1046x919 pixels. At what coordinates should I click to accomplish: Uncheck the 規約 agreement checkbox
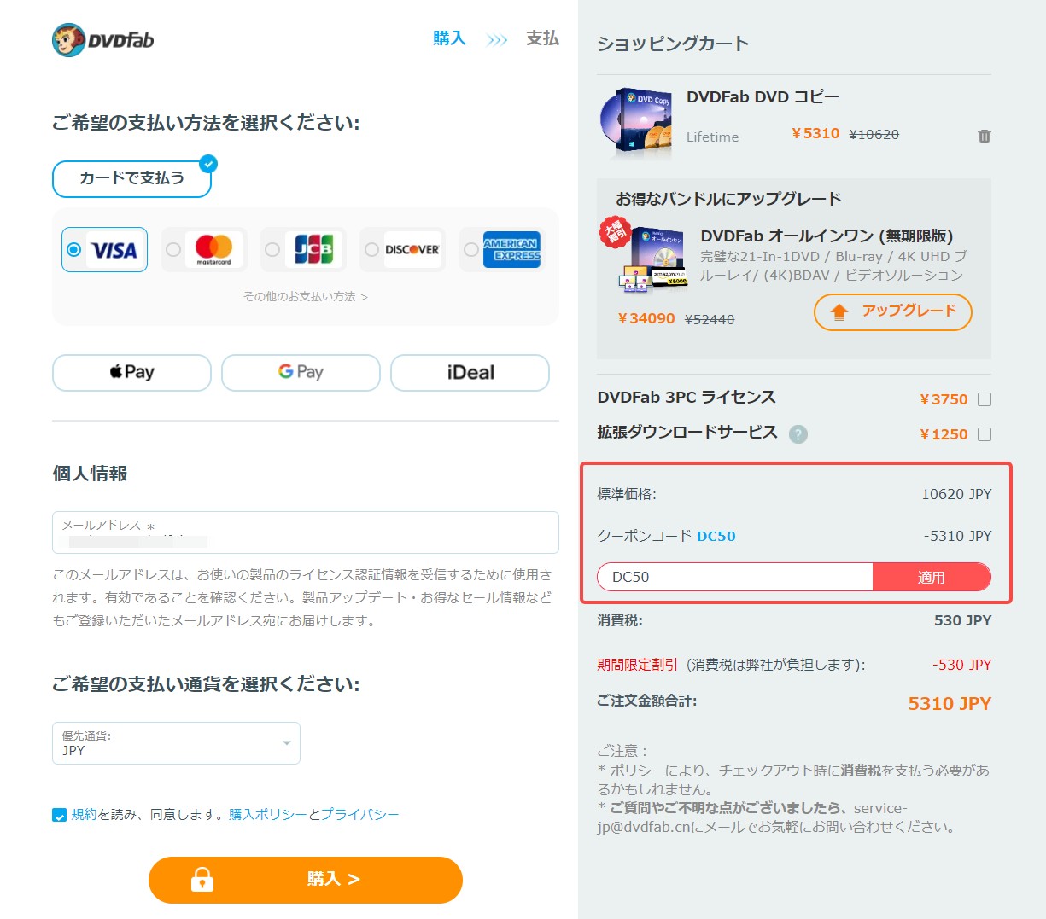[x=59, y=815]
